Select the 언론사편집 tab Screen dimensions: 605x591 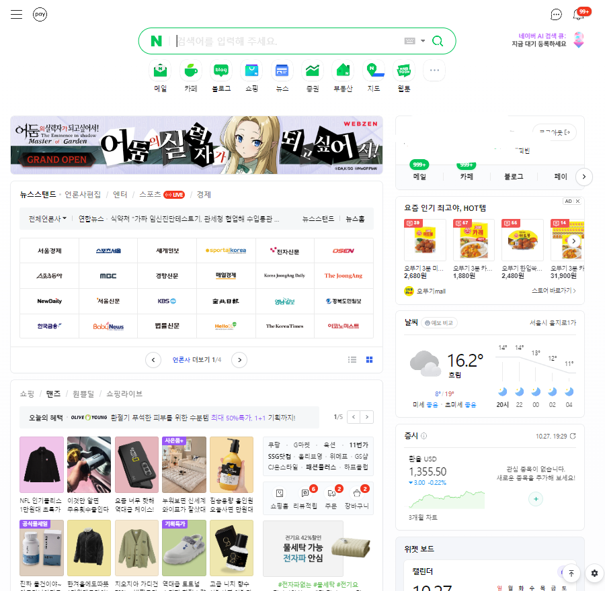83,194
